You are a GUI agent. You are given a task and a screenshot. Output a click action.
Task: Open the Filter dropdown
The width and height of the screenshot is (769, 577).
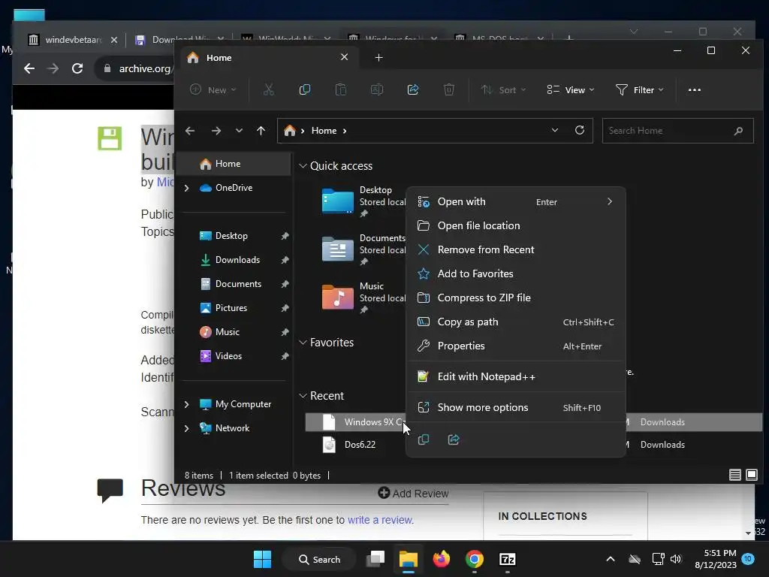(x=640, y=90)
